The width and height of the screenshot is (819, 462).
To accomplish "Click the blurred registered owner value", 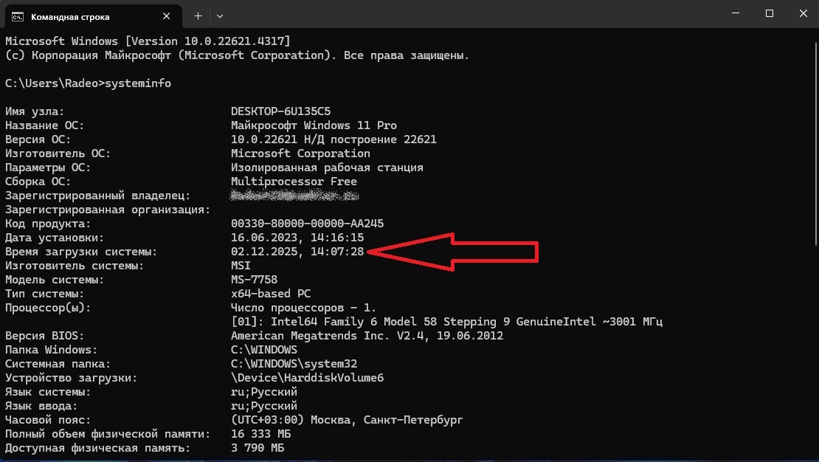I will point(294,196).
